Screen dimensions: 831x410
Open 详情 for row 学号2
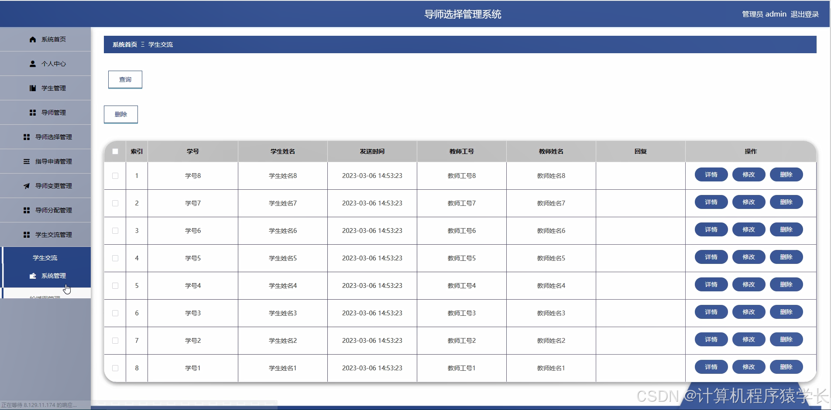tap(711, 339)
